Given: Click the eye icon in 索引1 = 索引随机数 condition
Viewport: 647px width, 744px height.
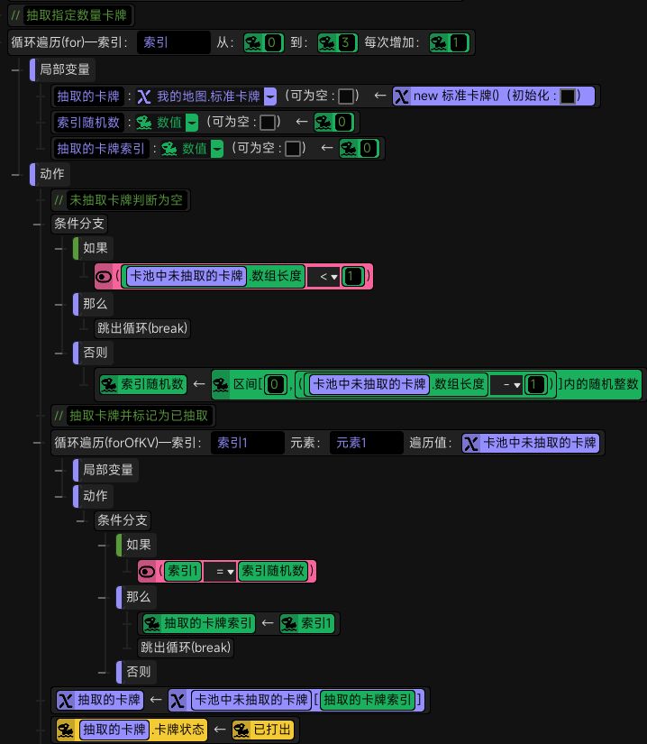Looking at the screenshot, I should point(147,571).
